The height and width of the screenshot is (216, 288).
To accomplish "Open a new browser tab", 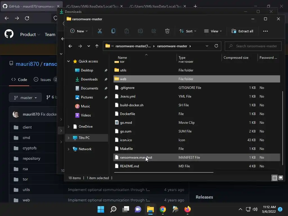I will pyautogui.click(x=195, y=6).
